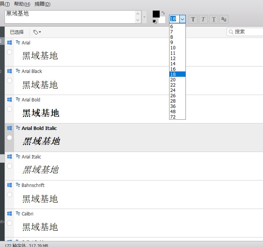Choose font size 9 from list
Image resolution: width=263 pixels, height=247 pixels.
pos(177,43)
